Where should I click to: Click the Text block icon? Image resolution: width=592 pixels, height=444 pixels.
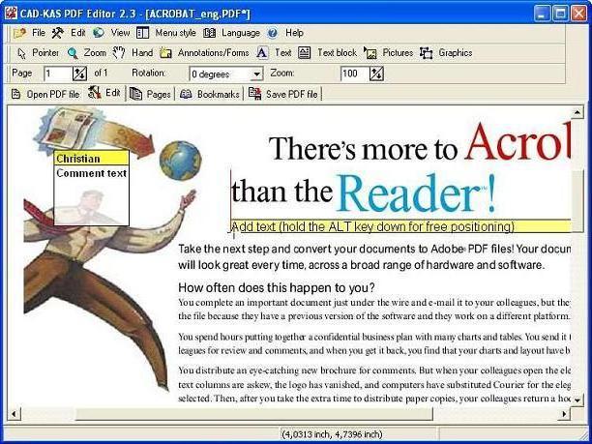[304, 53]
